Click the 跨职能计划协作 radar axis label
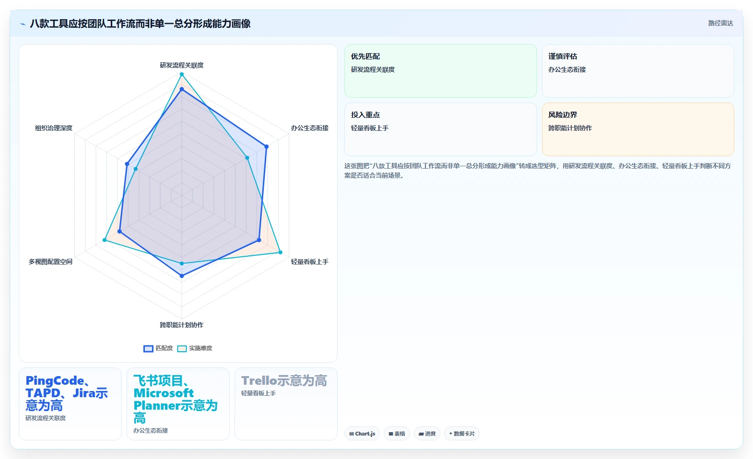 (x=182, y=325)
